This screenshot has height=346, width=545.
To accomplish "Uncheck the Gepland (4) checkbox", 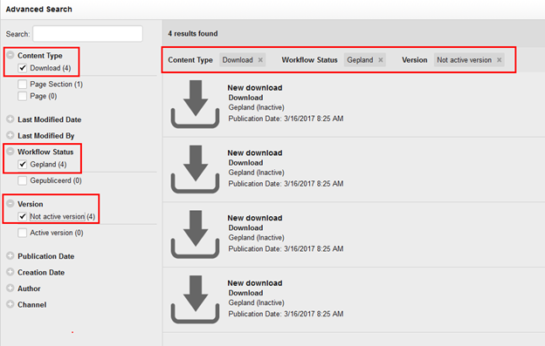I will point(23,165).
